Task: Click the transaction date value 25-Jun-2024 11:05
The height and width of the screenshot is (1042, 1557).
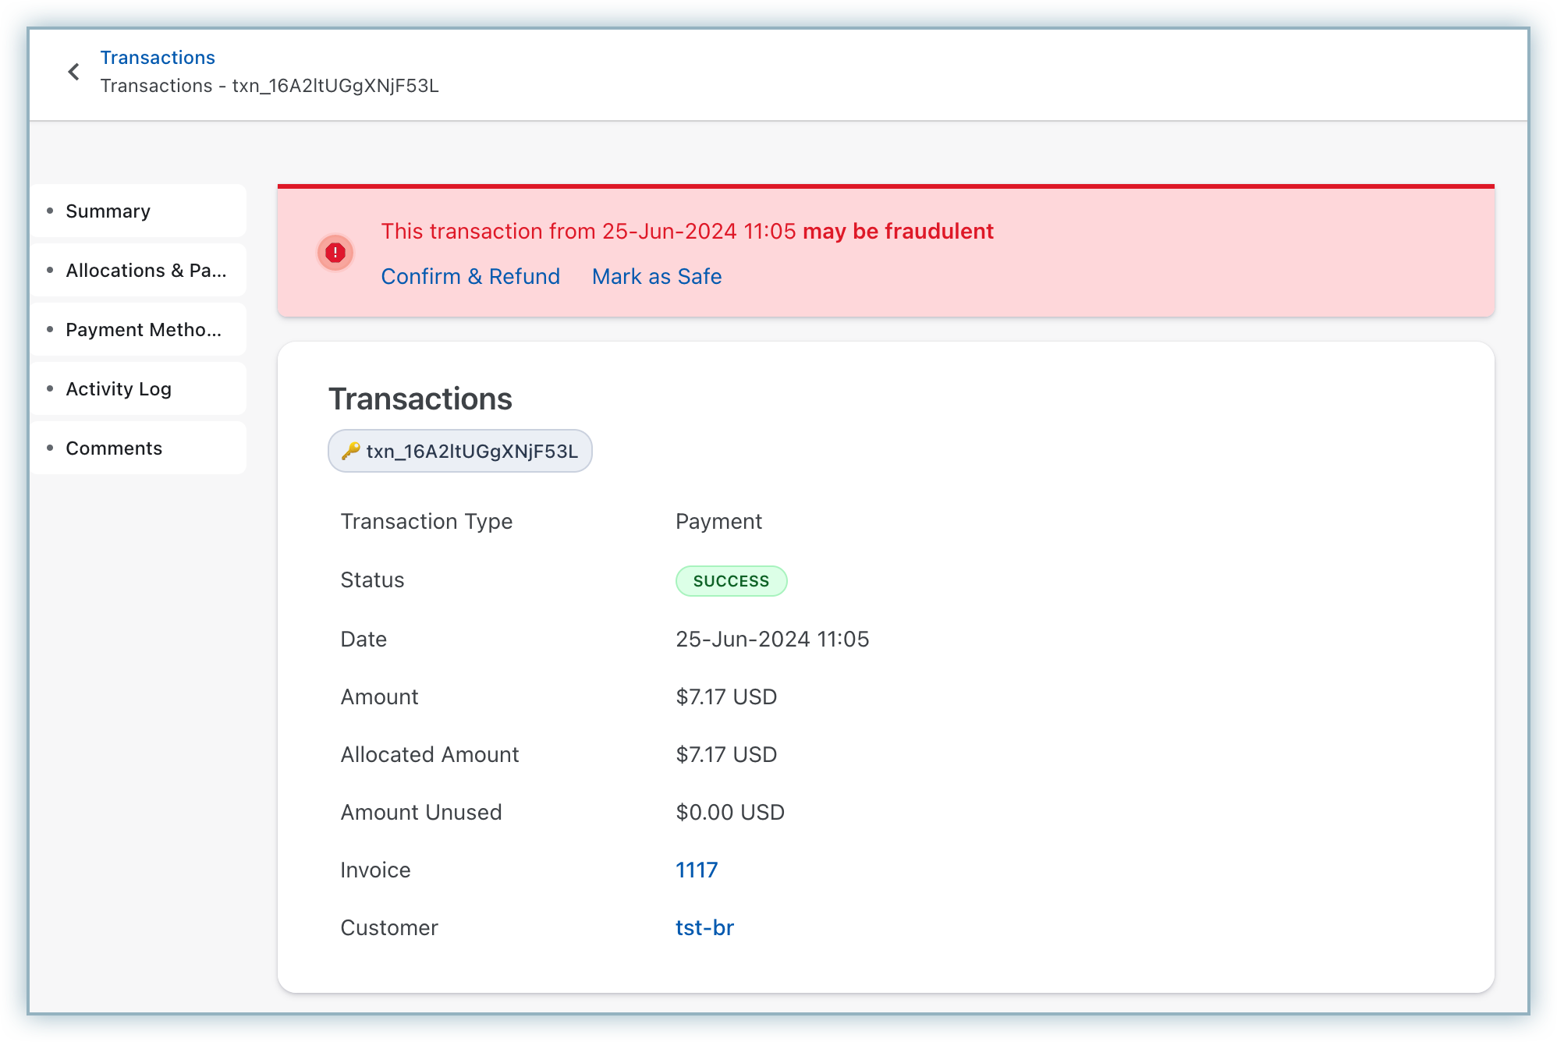Action: point(771,639)
